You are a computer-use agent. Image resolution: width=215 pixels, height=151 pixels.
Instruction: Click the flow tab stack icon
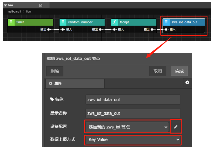point(5,5)
